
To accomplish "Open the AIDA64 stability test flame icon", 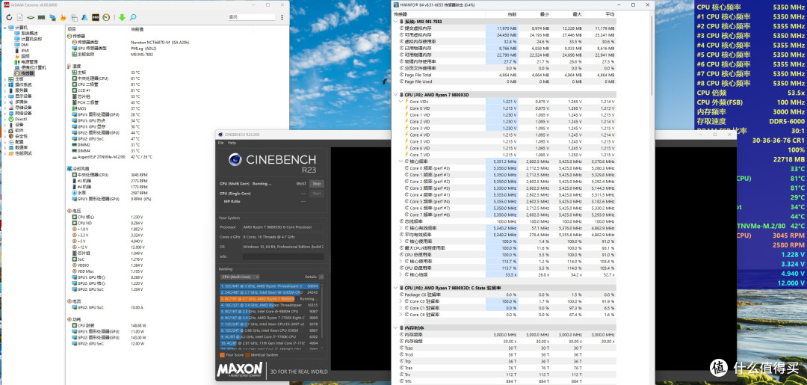I will [x=64, y=17].
